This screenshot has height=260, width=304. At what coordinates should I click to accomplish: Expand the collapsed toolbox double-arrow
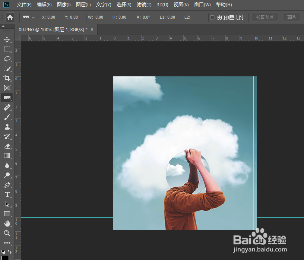click(3, 26)
